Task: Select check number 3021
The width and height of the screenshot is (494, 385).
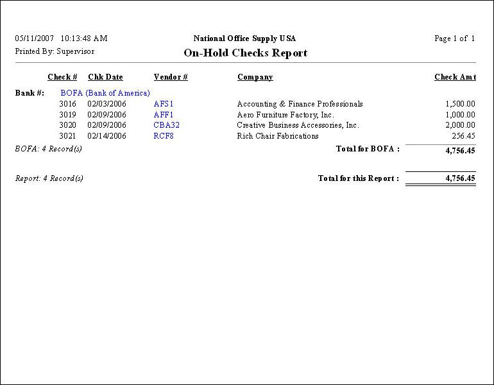Action: [67, 136]
